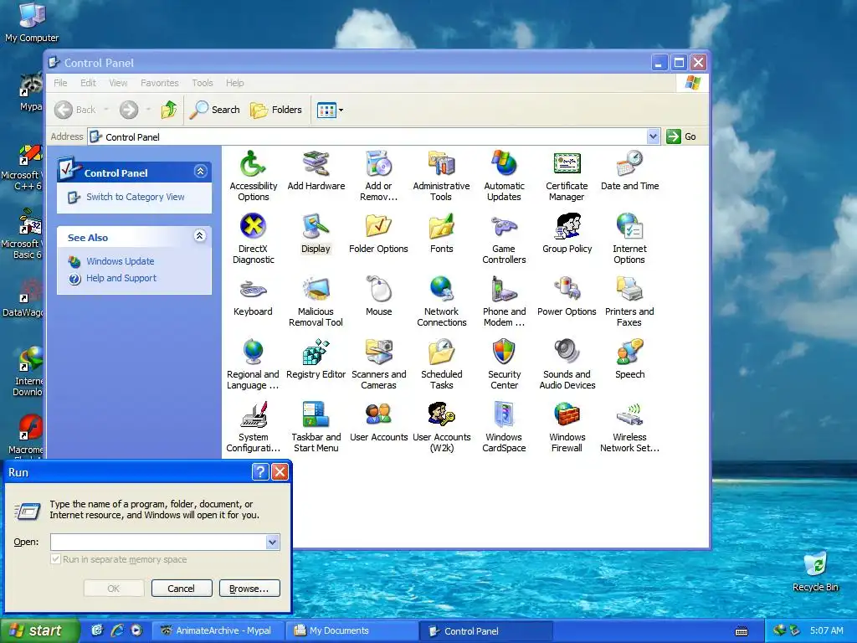Open System Configuration icon
Screen dimensions: 857x643
tap(253, 414)
